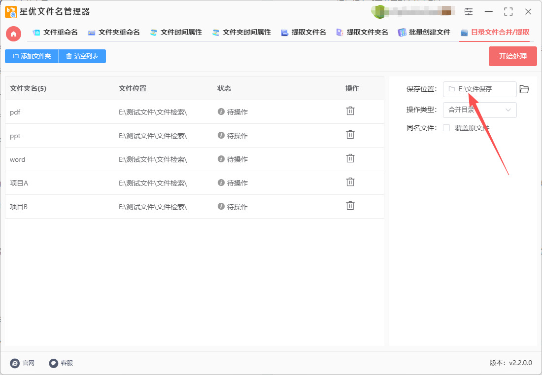The image size is (542, 375).
Task: Delete the pdf folder row
Action: click(x=350, y=111)
